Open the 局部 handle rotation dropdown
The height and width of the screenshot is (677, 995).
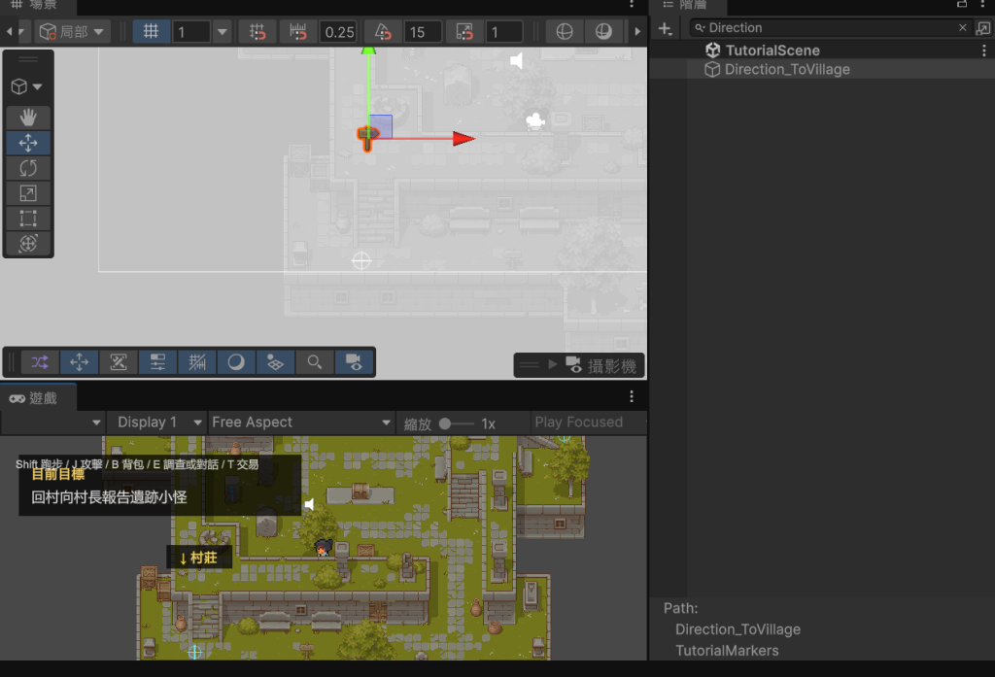coord(72,31)
